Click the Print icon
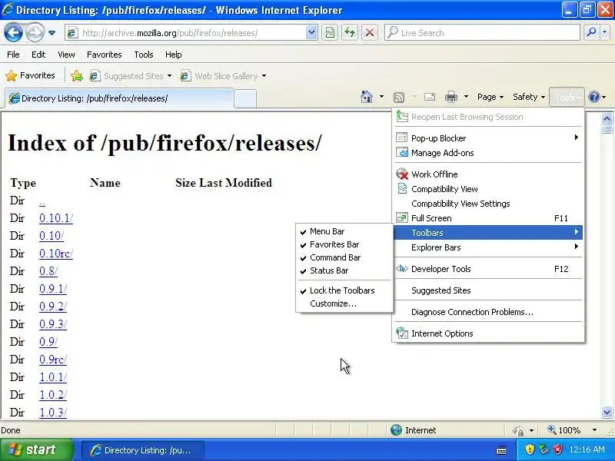The width and height of the screenshot is (615, 461). tap(451, 97)
